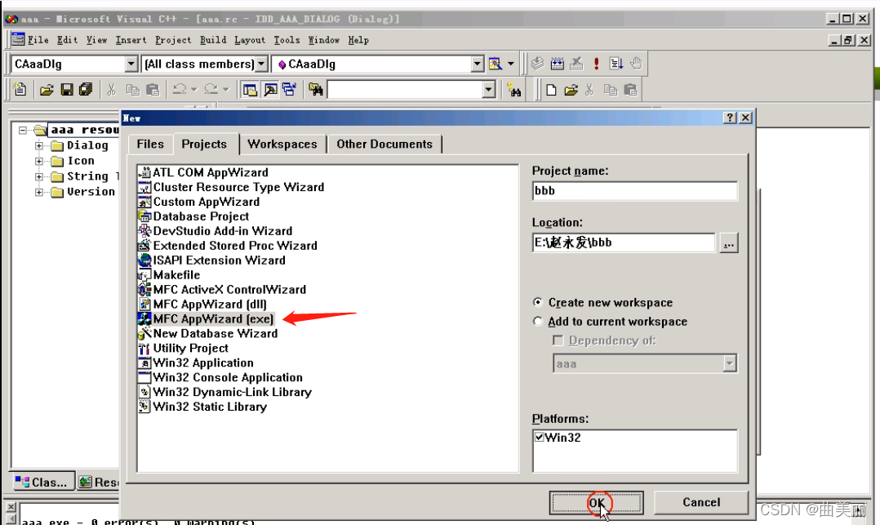The height and width of the screenshot is (525, 880).
Task: Open the undo history dropdown arrow
Action: pos(194,89)
